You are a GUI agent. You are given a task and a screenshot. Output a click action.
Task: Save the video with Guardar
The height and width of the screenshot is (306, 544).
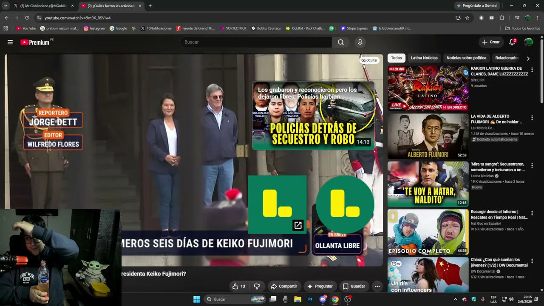[x=354, y=286]
